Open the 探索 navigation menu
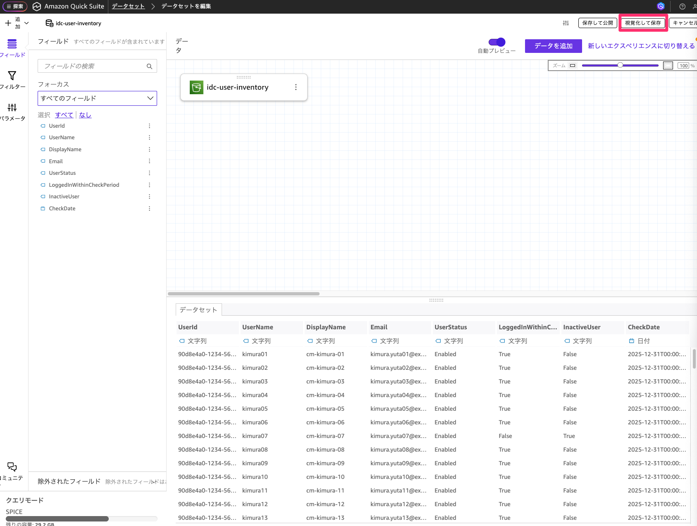This screenshot has height=526, width=697. point(15,7)
